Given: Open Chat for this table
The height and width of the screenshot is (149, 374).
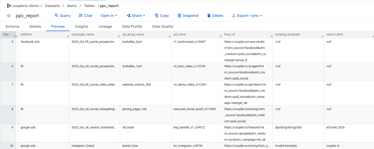Looking at the screenshot, I should (x=85, y=15).
